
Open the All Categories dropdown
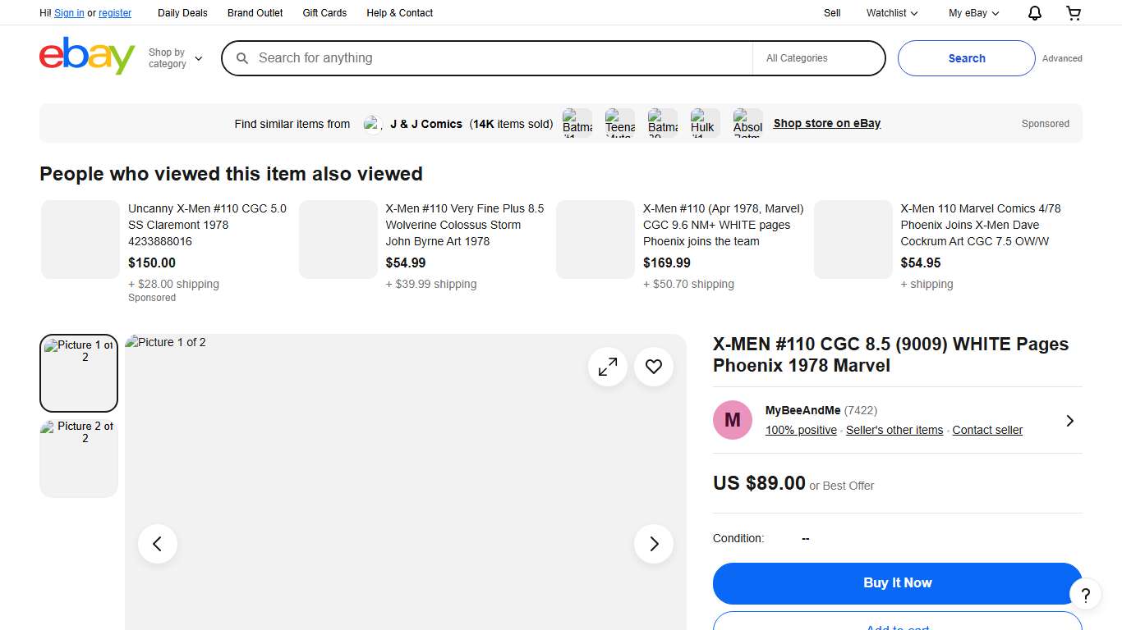coord(818,58)
